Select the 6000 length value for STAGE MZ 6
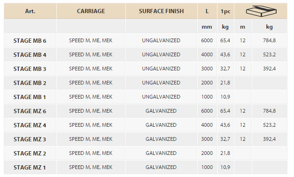This screenshot has height=177, width=294. pos(207,111)
